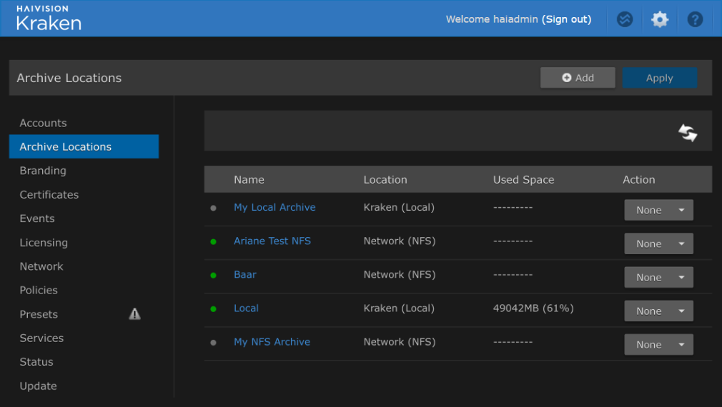Expand the Action dropdown for My Local Archive
This screenshot has height=407, width=722.
[x=658, y=210]
